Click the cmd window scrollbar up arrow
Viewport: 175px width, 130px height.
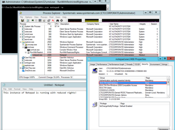coord(108,6)
